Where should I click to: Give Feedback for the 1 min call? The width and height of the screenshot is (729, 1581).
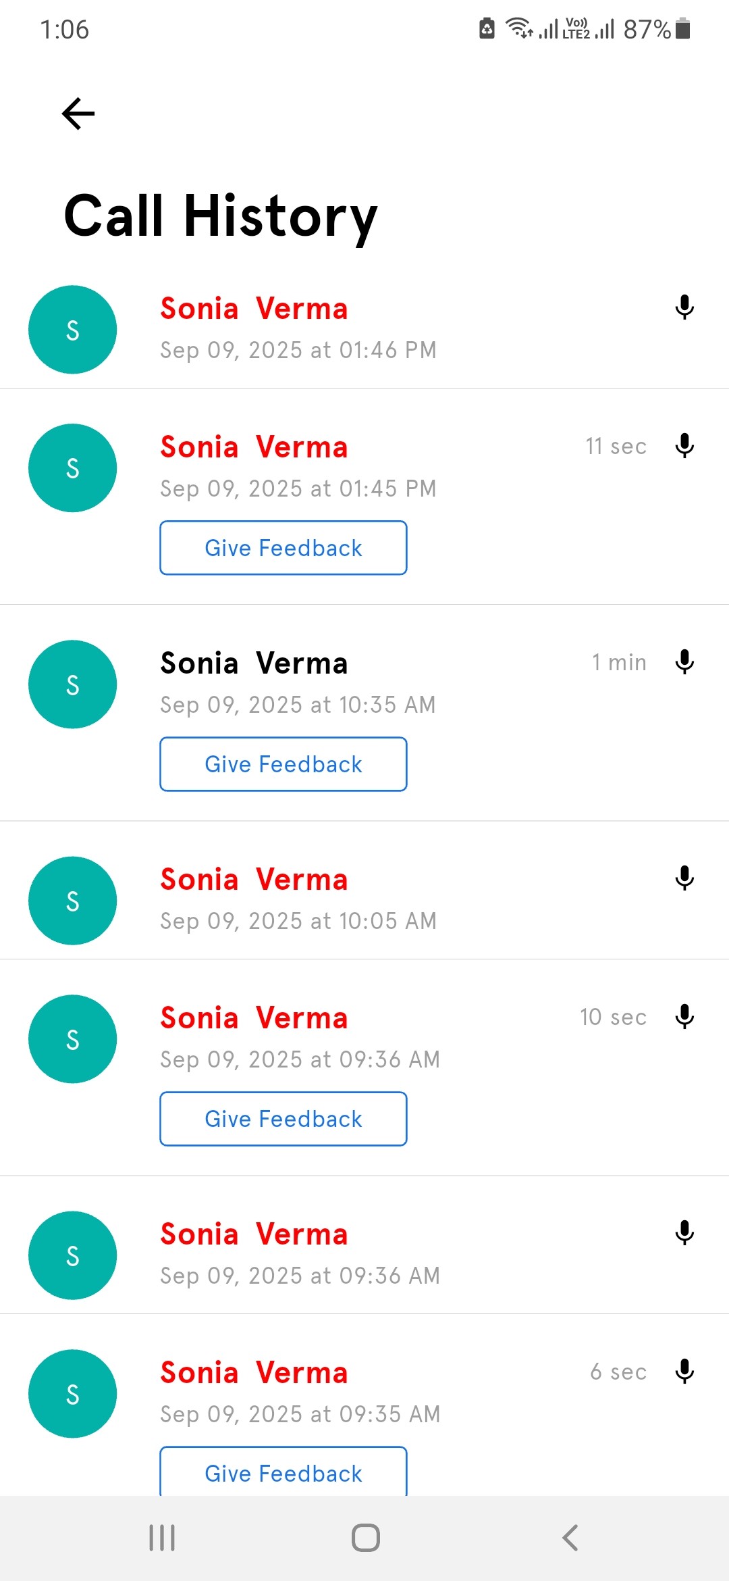point(283,764)
